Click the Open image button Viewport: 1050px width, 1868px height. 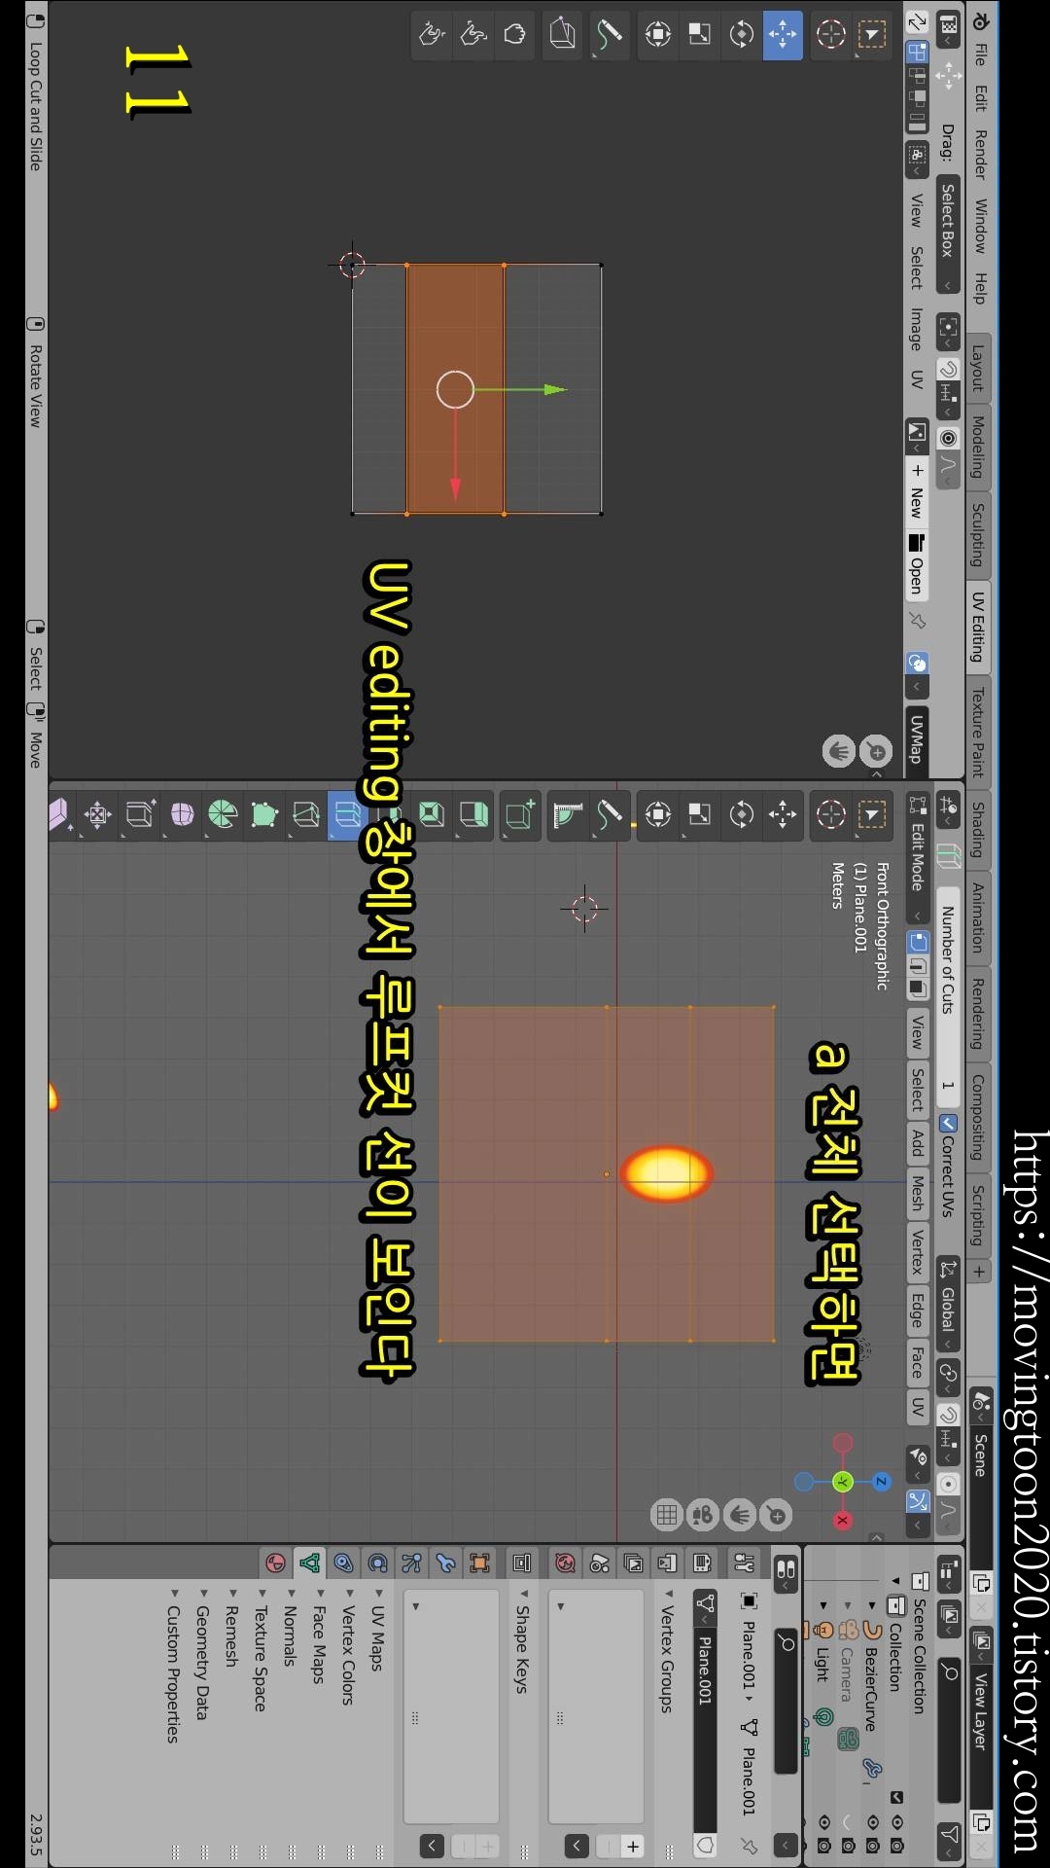click(917, 564)
